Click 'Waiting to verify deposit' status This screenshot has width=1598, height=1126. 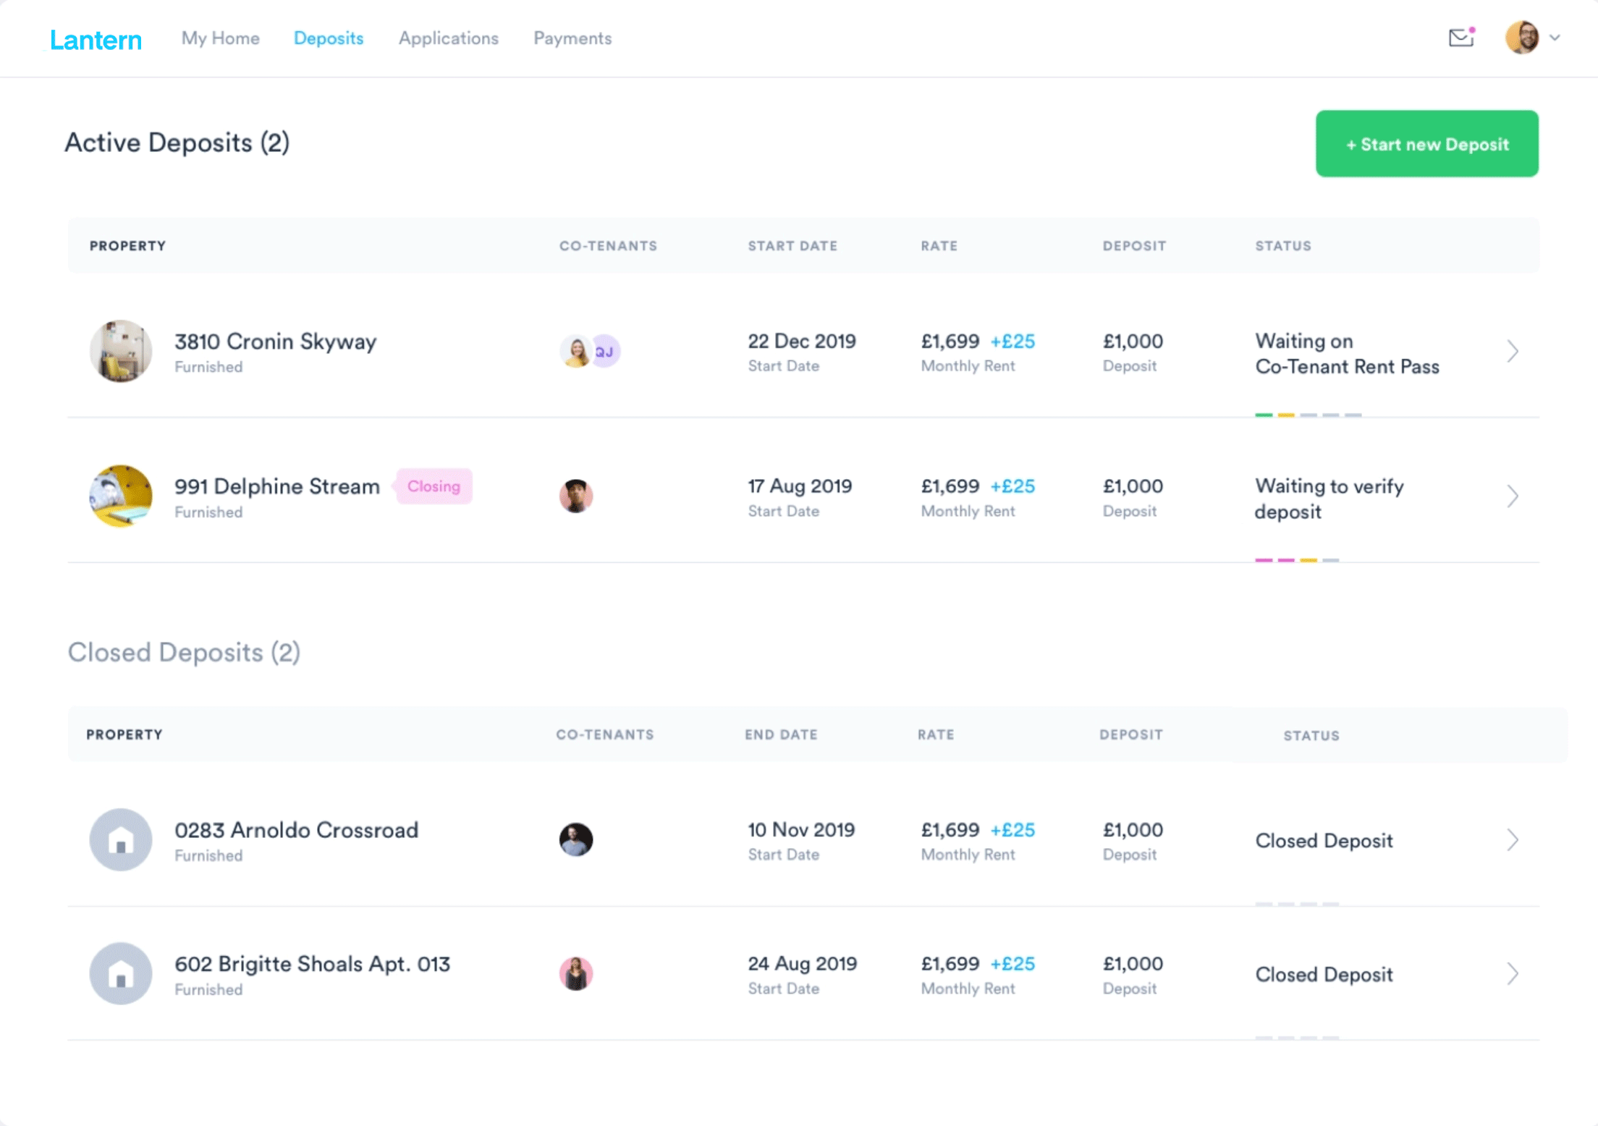(x=1329, y=499)
